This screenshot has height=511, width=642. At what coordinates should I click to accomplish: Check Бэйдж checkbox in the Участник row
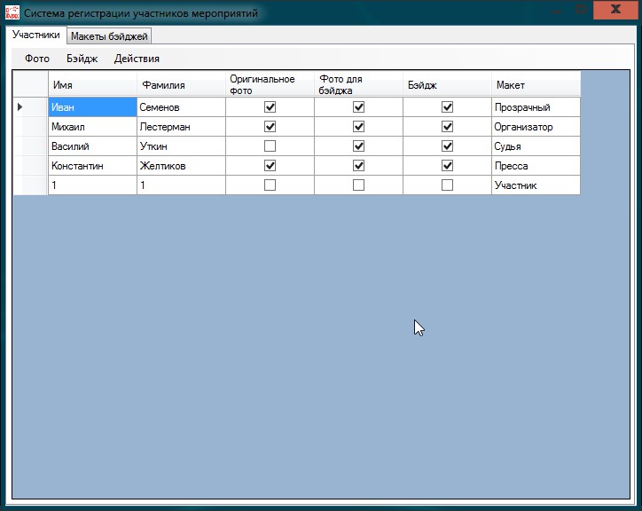(x=448, y=185)
